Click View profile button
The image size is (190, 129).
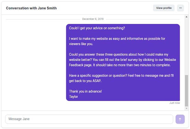164,8
